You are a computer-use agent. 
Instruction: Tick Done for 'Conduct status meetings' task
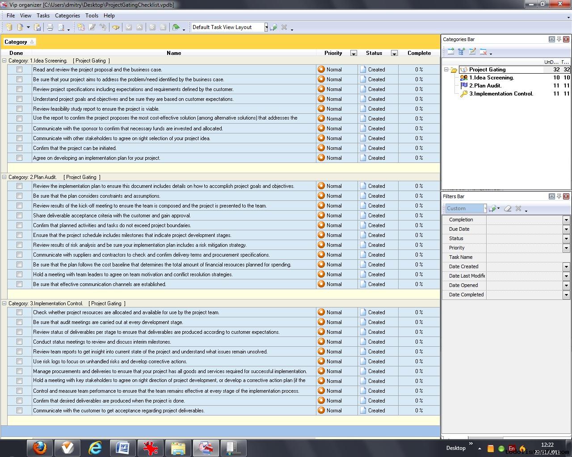[19, 342]
